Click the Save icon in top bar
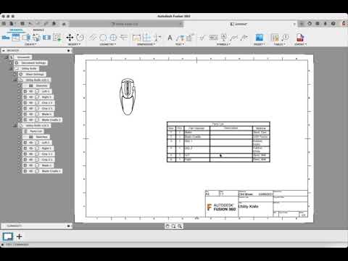The height and width of the screenshot is (261, 348). pyautogui.click(x=22, y=24)
